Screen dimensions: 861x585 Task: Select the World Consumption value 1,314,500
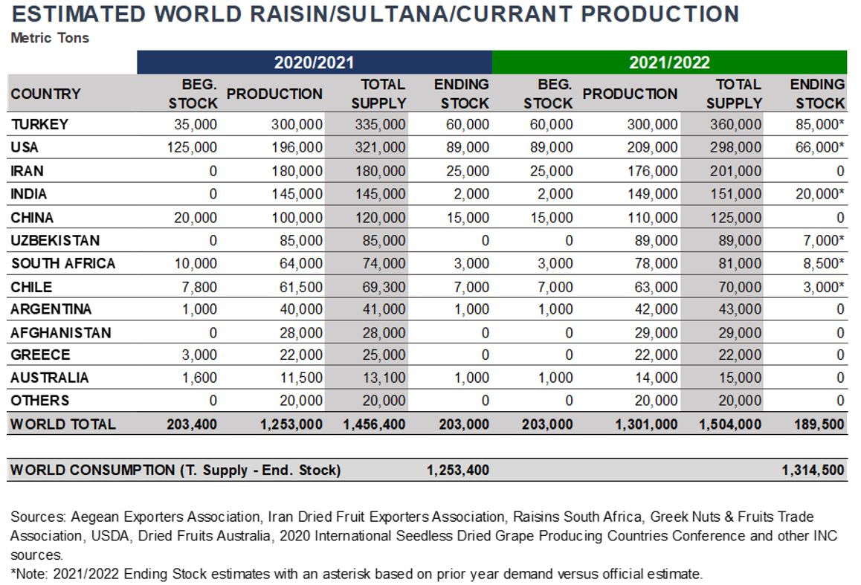[x=813, y=471]
